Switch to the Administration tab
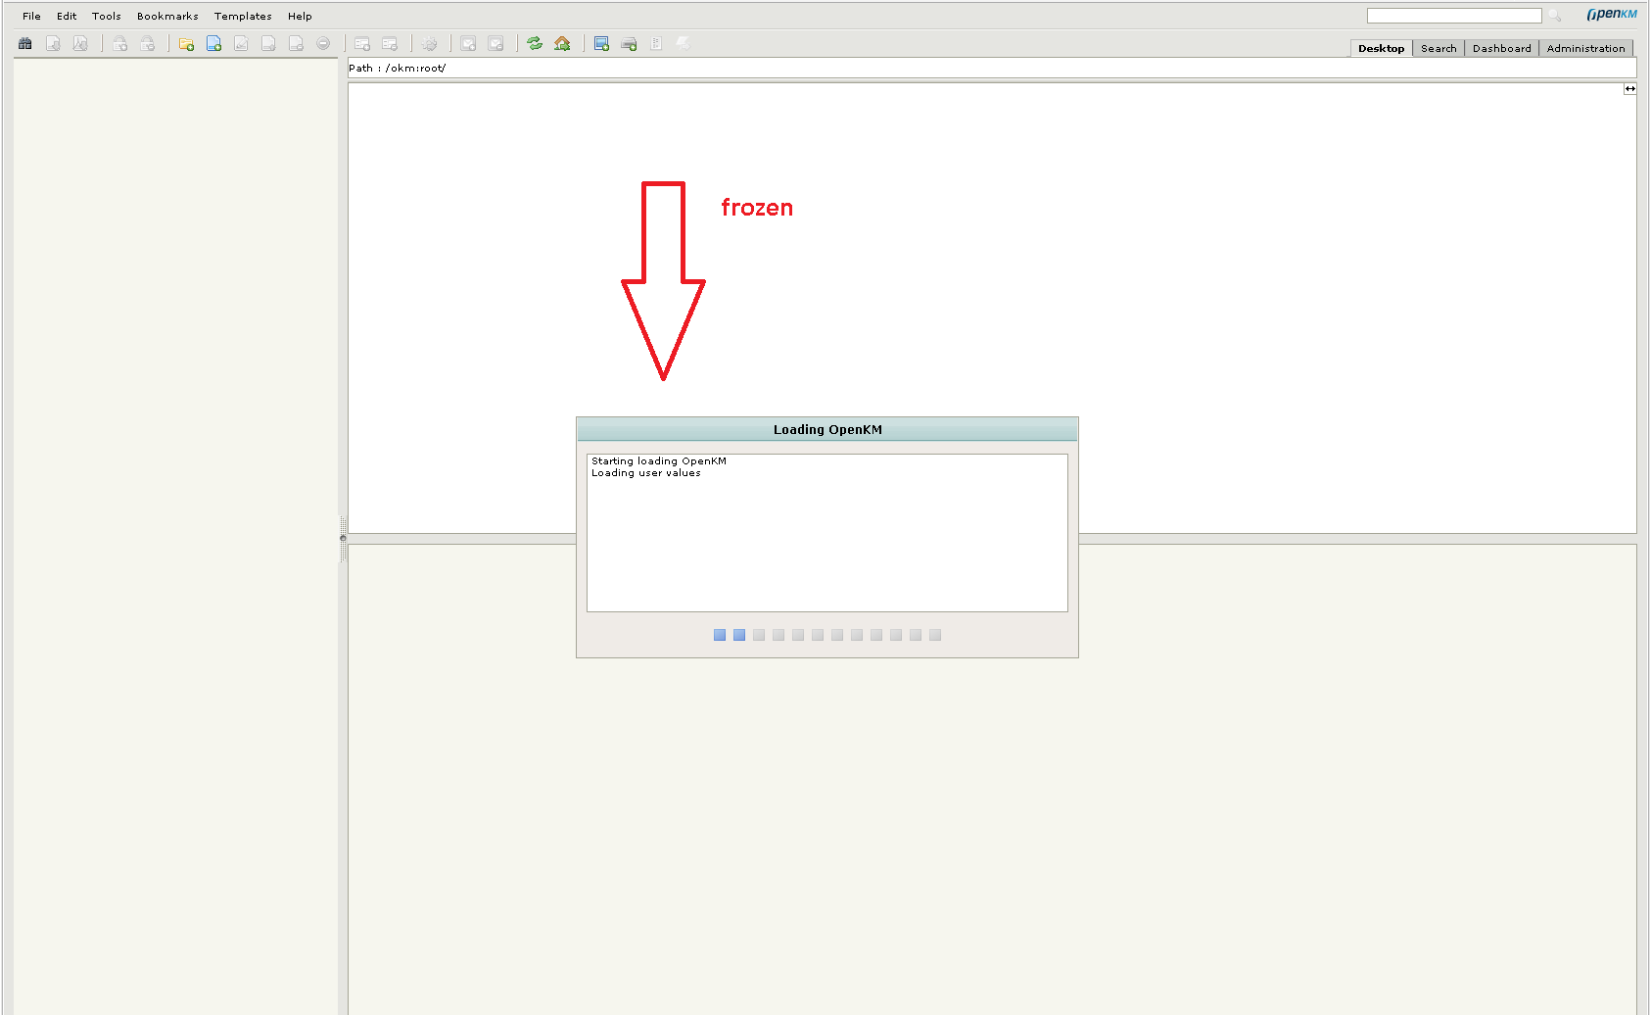The image size is (1651, 1015). [x=1585, y=48]
